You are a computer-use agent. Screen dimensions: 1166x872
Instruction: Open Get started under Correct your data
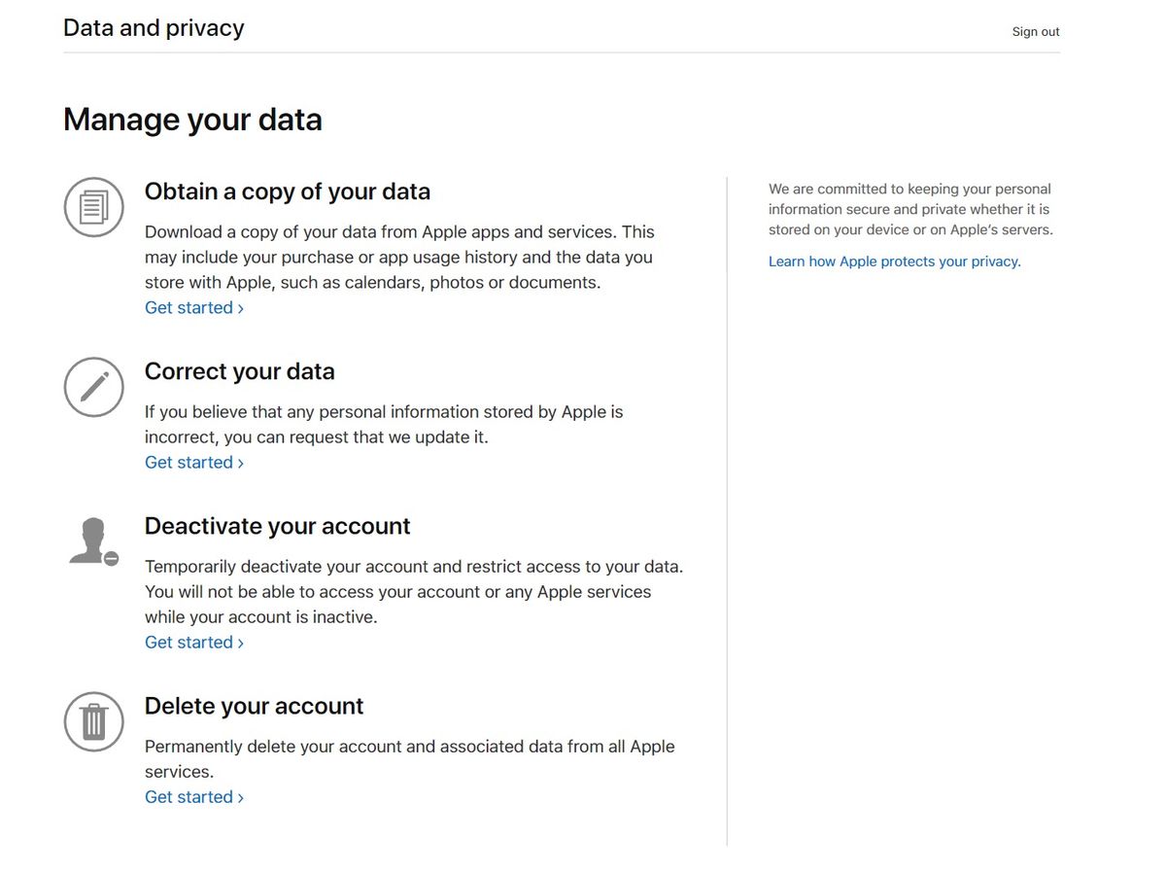click(x=188, y=462)
